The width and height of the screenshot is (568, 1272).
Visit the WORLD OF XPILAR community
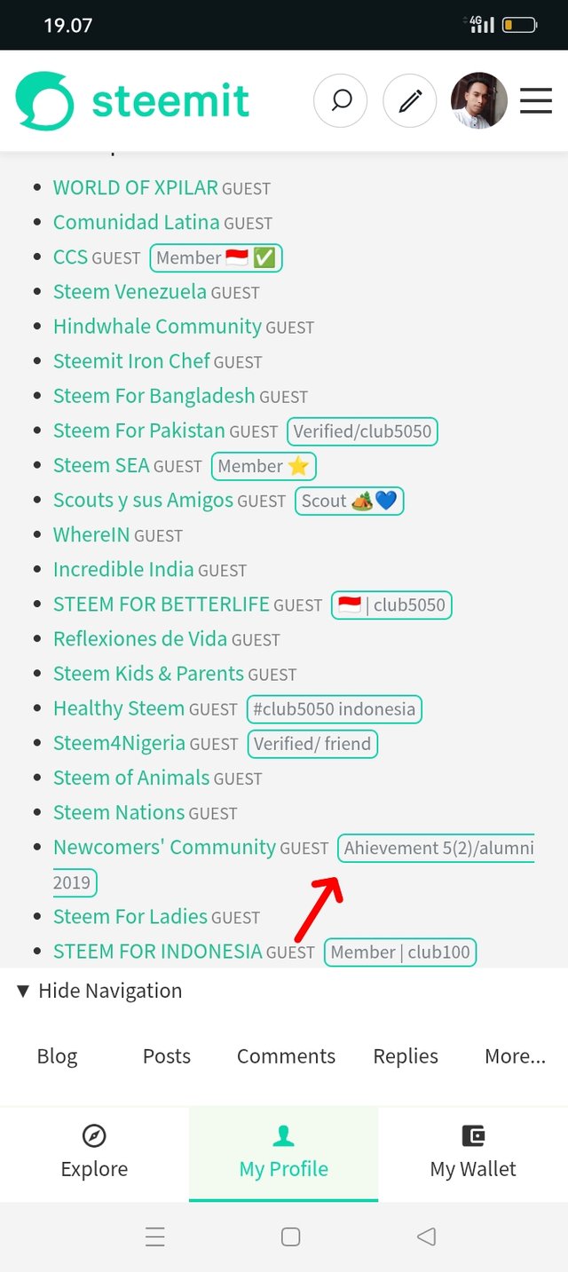135,187
